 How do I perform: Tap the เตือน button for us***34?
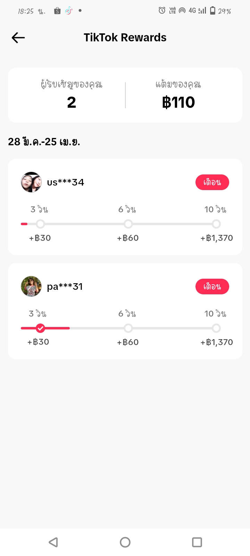point(212,182)
